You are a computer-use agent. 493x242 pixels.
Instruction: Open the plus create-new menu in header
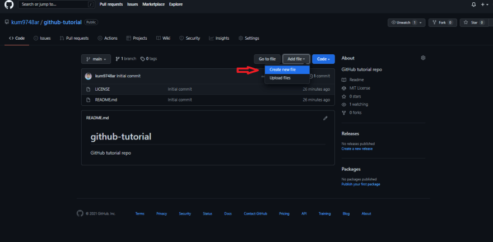(485, 4)
